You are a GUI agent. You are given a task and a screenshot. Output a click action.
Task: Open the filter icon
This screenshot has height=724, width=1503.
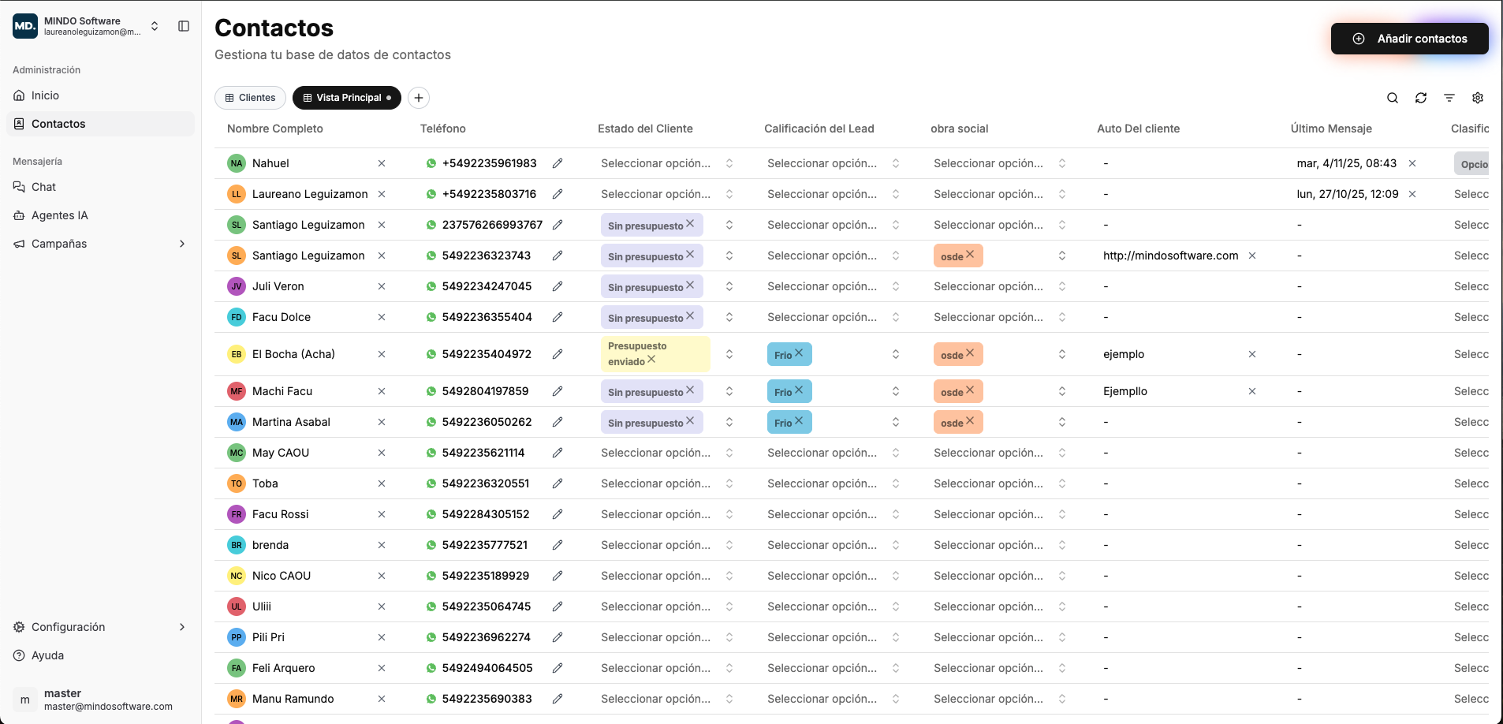[1449, 98]
